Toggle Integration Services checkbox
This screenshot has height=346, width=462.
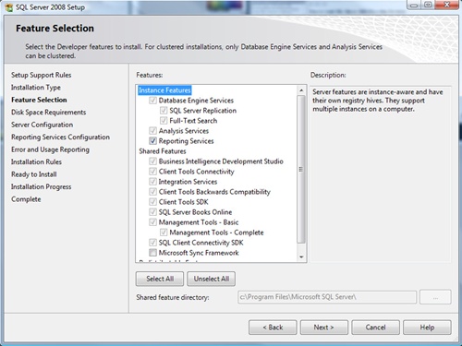tap(152, 182)
